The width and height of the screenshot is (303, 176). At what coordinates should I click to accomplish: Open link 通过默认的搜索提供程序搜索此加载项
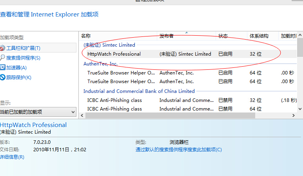click(x=178, y=150)
